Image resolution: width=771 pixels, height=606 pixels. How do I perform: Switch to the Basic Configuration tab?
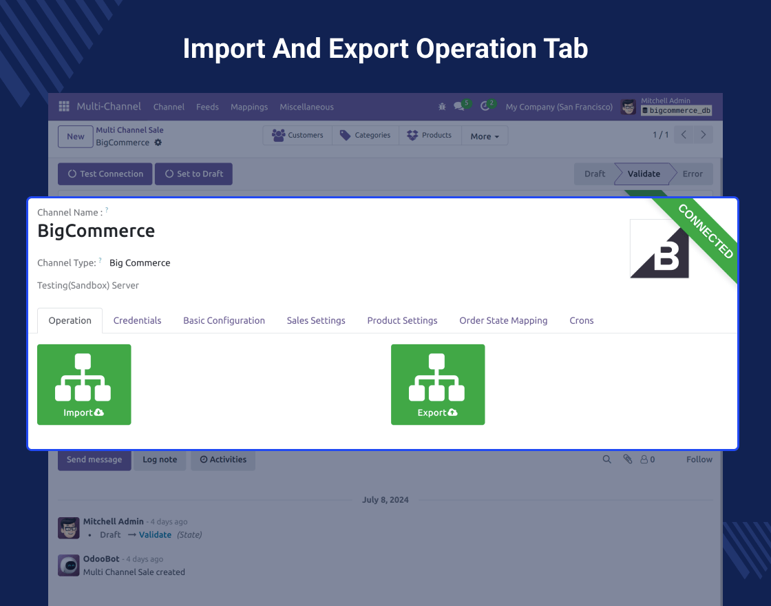pos(224,321)
